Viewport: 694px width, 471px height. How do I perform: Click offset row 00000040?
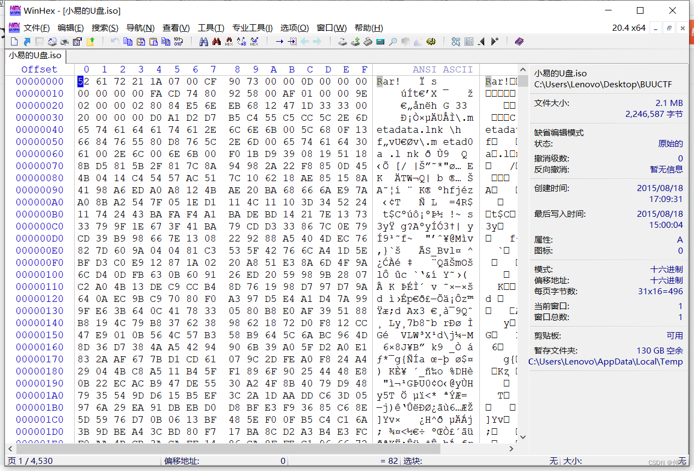[40, 130]
